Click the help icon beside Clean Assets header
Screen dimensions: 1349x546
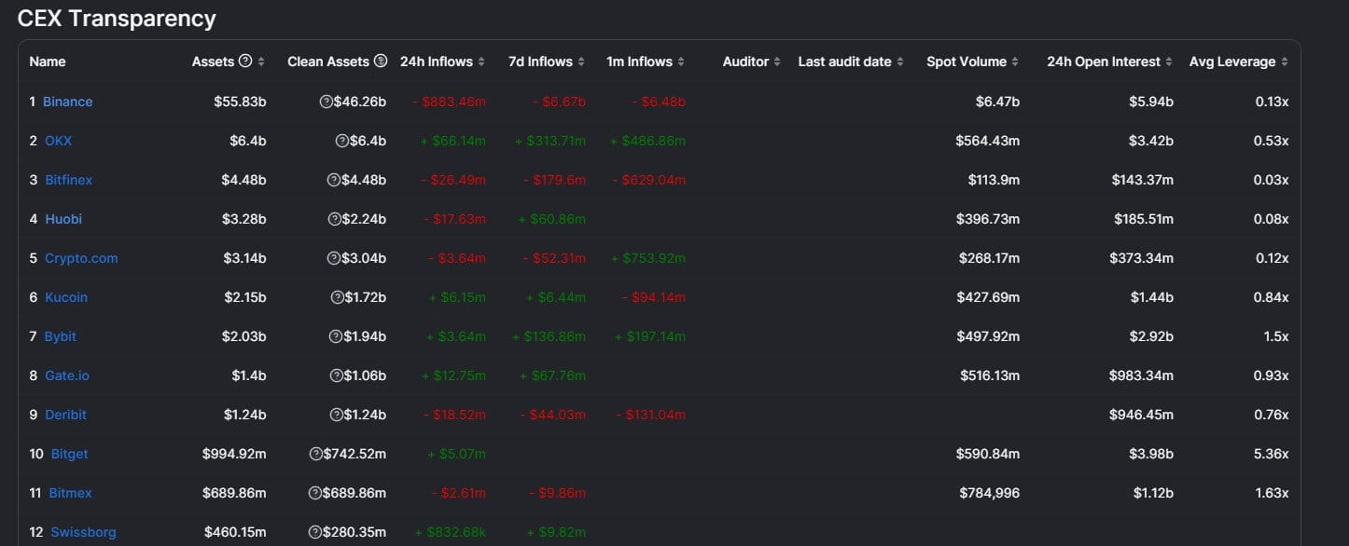click(x=381, y=61)
